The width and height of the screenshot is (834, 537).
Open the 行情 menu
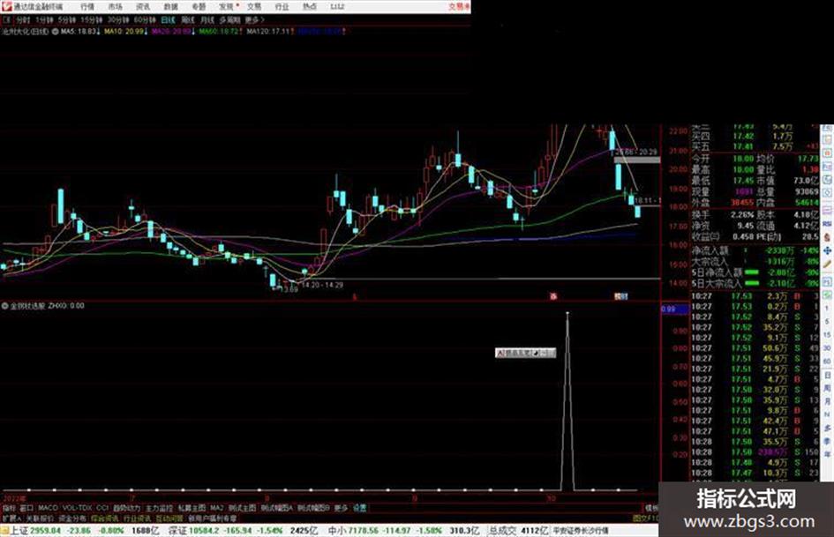click(87, 6)
